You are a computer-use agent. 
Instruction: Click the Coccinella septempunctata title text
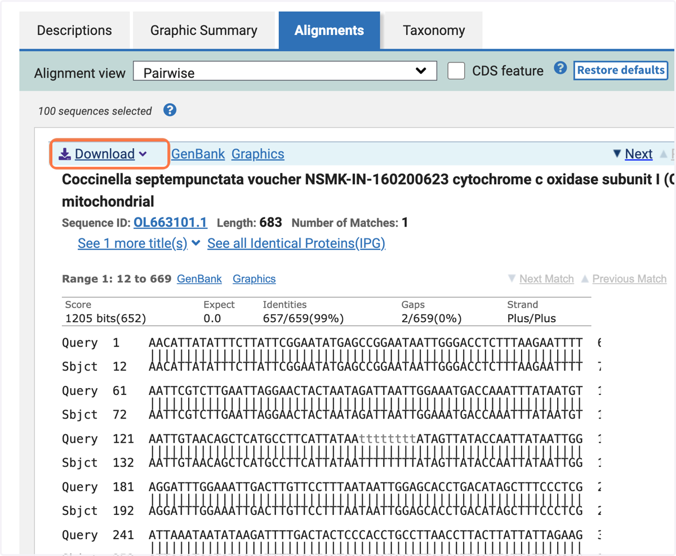pos(368,190)
